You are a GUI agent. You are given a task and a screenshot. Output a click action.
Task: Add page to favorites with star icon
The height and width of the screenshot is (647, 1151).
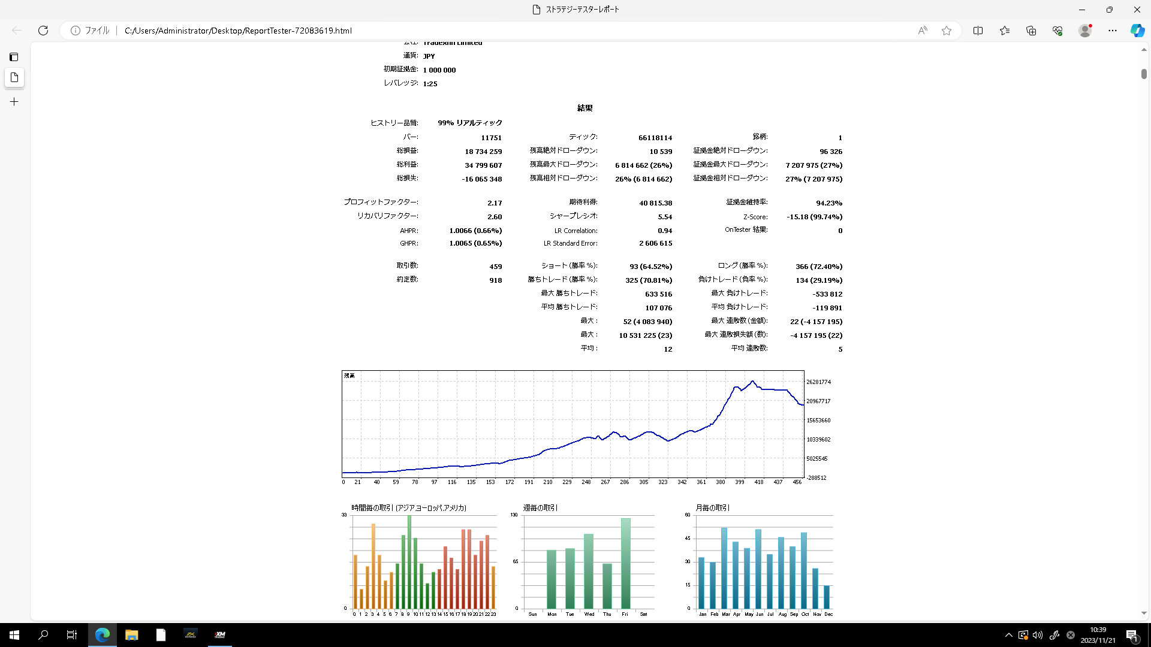[947, 31]
